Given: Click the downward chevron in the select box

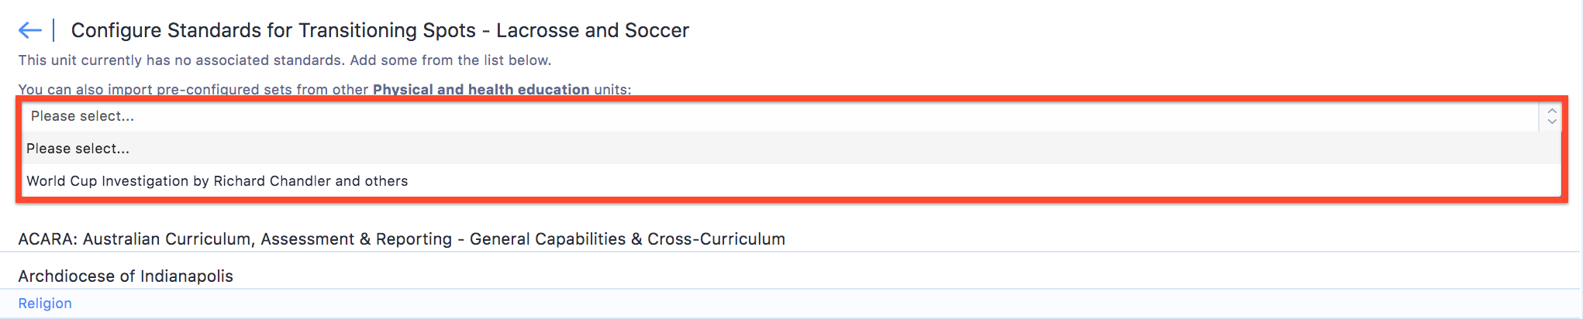Looking at the screenshot, I should pos(1551,122).
